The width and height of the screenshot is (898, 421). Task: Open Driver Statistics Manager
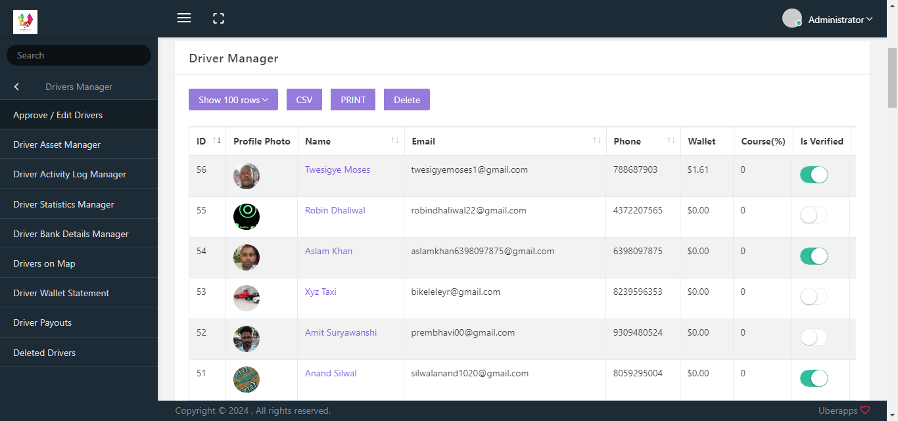[79, 204]
